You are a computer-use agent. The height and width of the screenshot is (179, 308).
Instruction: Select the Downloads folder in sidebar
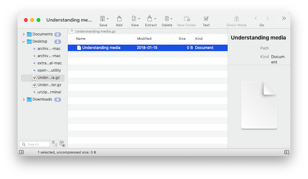(42, 99)
